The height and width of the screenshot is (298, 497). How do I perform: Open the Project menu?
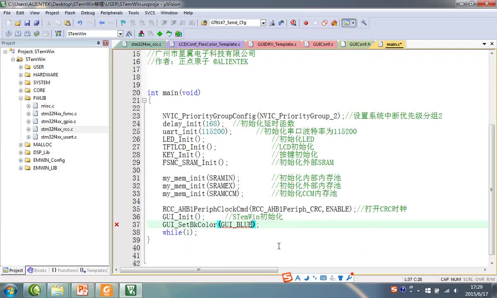52,13
